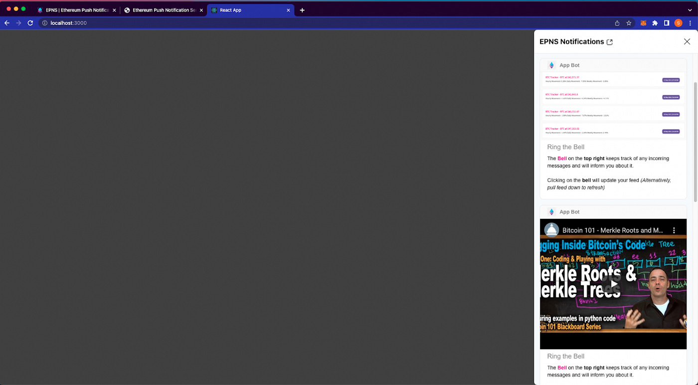
Task: Open the three-dot options on the Bitcoin video
Action: coord(674,230)
